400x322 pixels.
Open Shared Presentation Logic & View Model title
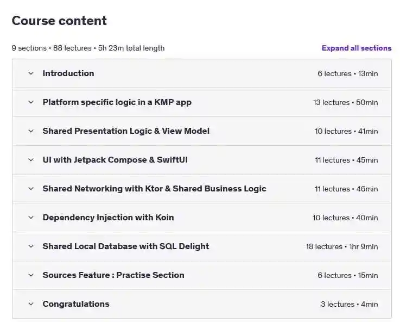126,131
